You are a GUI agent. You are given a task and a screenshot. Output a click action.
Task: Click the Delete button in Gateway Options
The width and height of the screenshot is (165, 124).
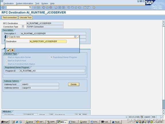[73, 84]
